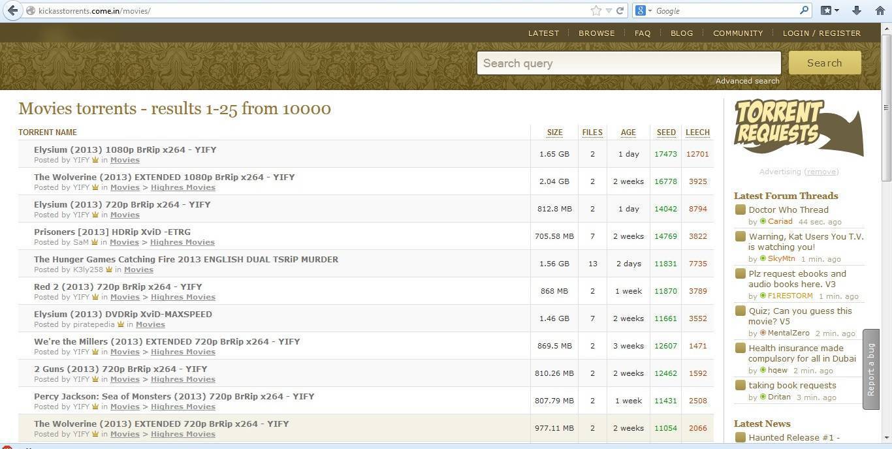The height and width of the screenshot is (449, 892).
Task: Go back using the browser back arrow
Action: pos(12,10)
